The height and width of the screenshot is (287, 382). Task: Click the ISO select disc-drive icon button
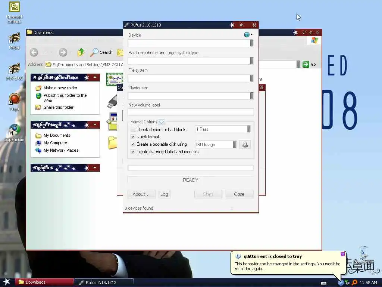(245, 145)
